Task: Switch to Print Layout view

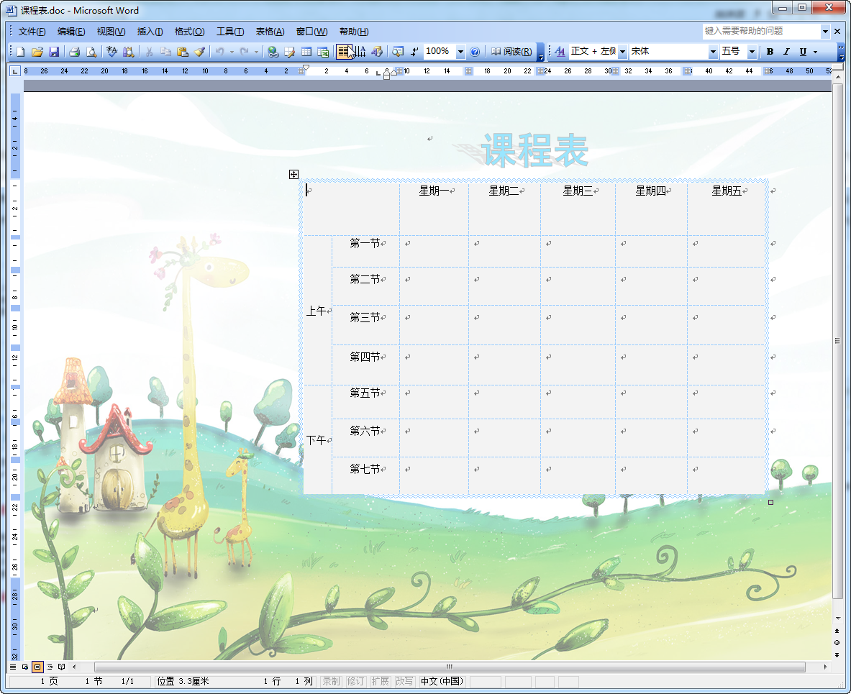Action: 37,667
